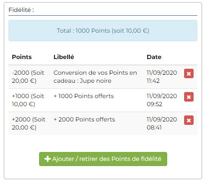The width and height of the screenshot is (208, 183).
Task: Select the 11/09/2020 09:52 date cell
Action: pos(162,100)
